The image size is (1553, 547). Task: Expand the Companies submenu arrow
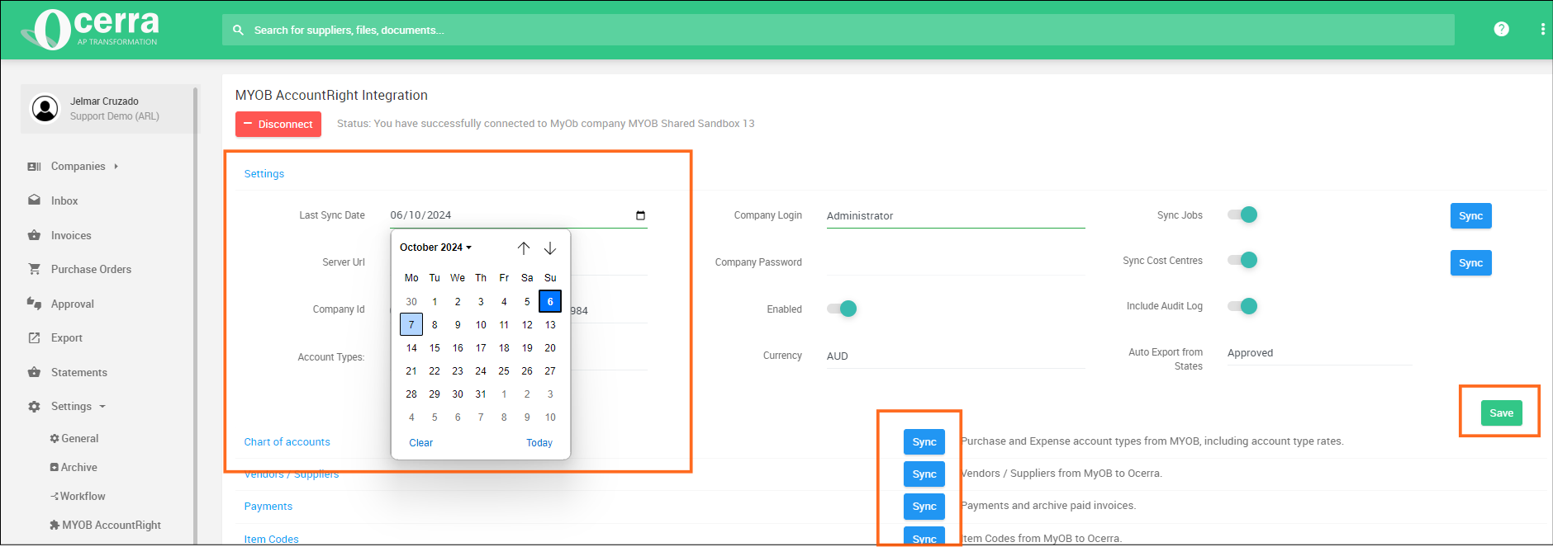coord(116,167)
